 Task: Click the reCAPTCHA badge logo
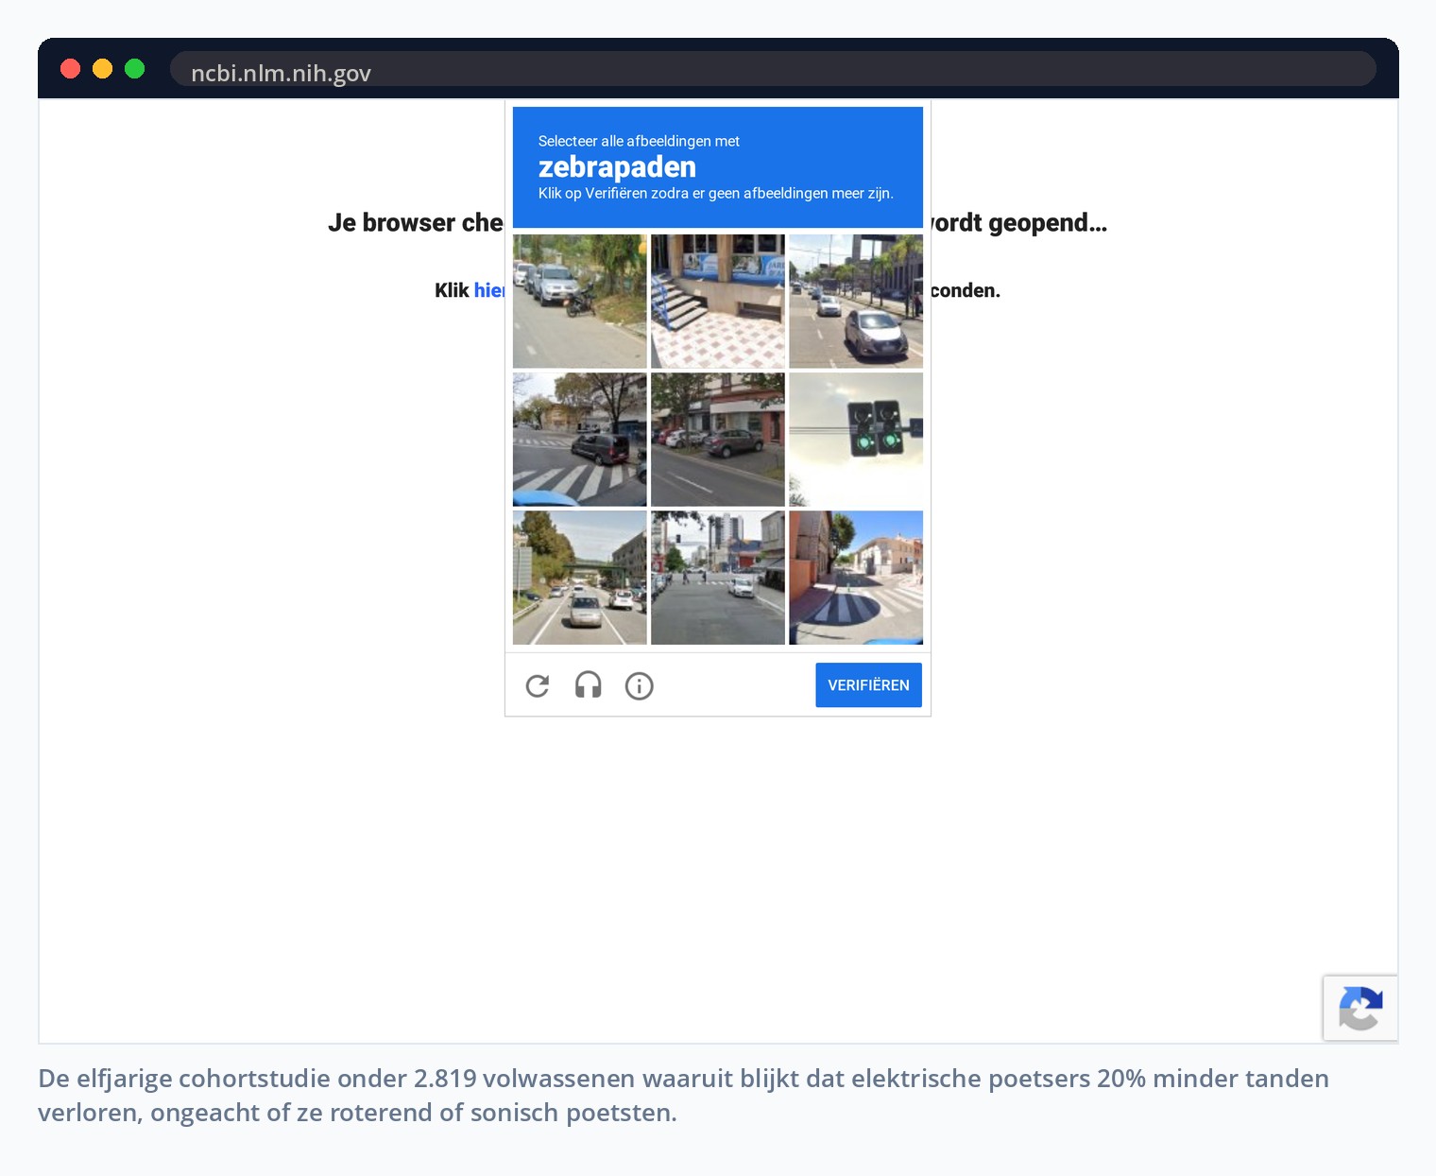(x=1360, y=1008)
